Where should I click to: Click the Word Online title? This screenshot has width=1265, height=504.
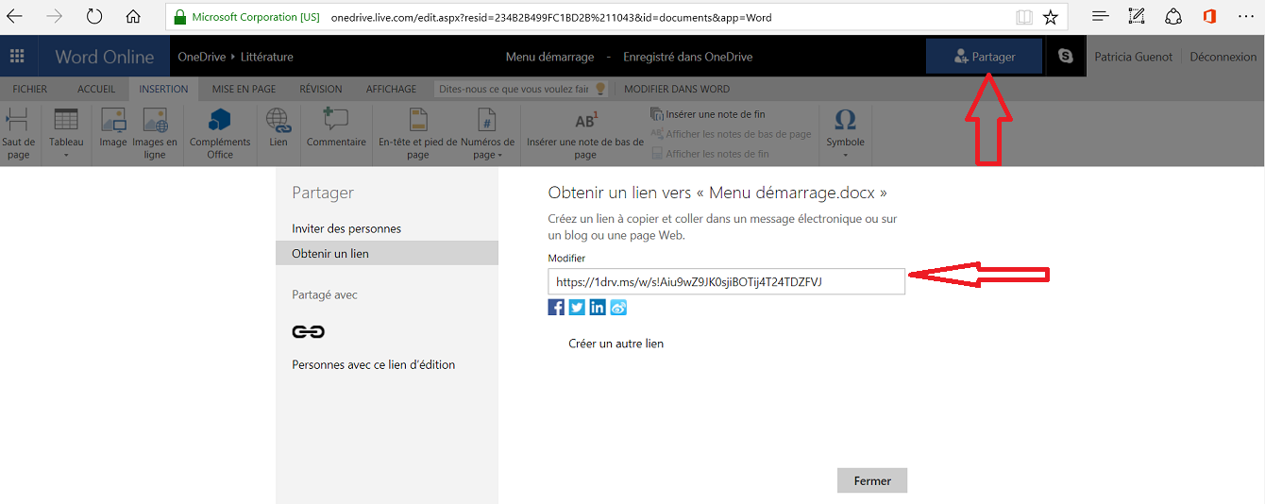(x=104, y=57)
